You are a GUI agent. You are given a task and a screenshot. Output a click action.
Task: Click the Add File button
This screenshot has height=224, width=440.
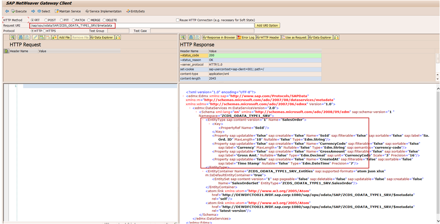click(64, 37)
